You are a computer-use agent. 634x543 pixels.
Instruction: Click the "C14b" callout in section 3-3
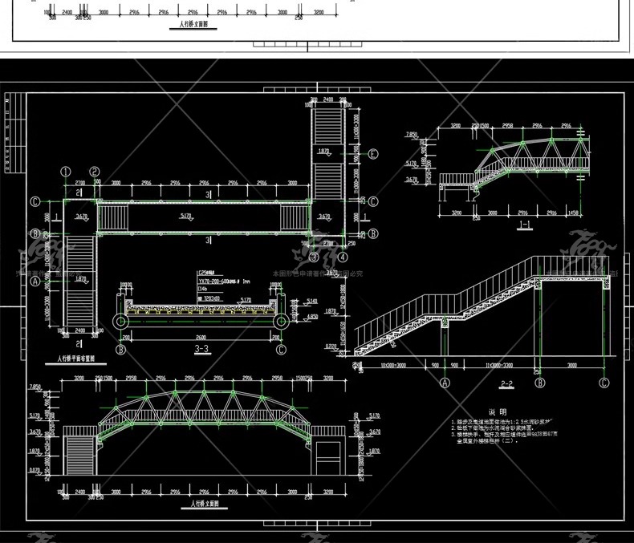click(x=202, y=289)
